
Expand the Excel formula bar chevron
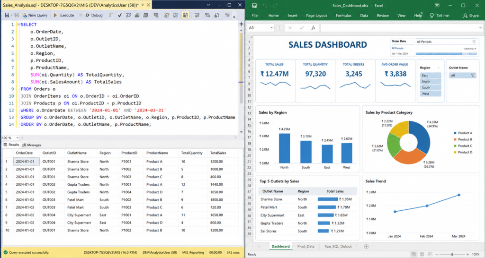[480, 28]
